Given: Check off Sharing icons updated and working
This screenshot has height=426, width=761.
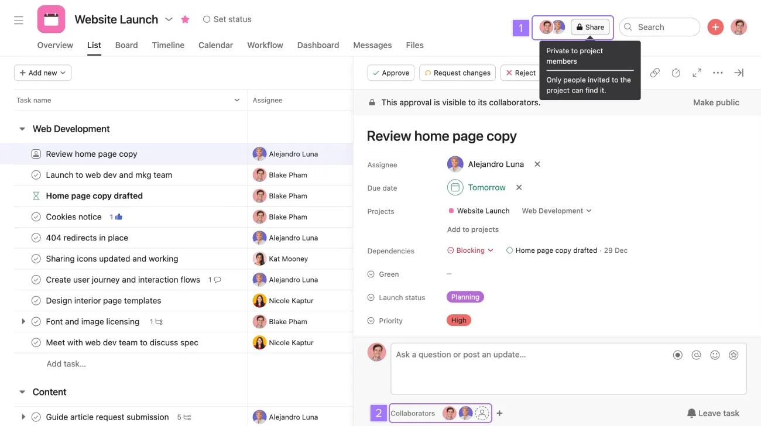Looking at the screenshot, I should click(36, 259).
